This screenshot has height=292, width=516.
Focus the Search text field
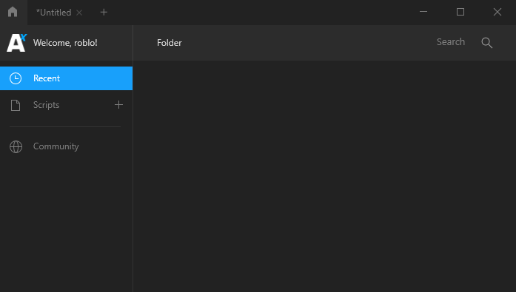[x=451, y=42]
